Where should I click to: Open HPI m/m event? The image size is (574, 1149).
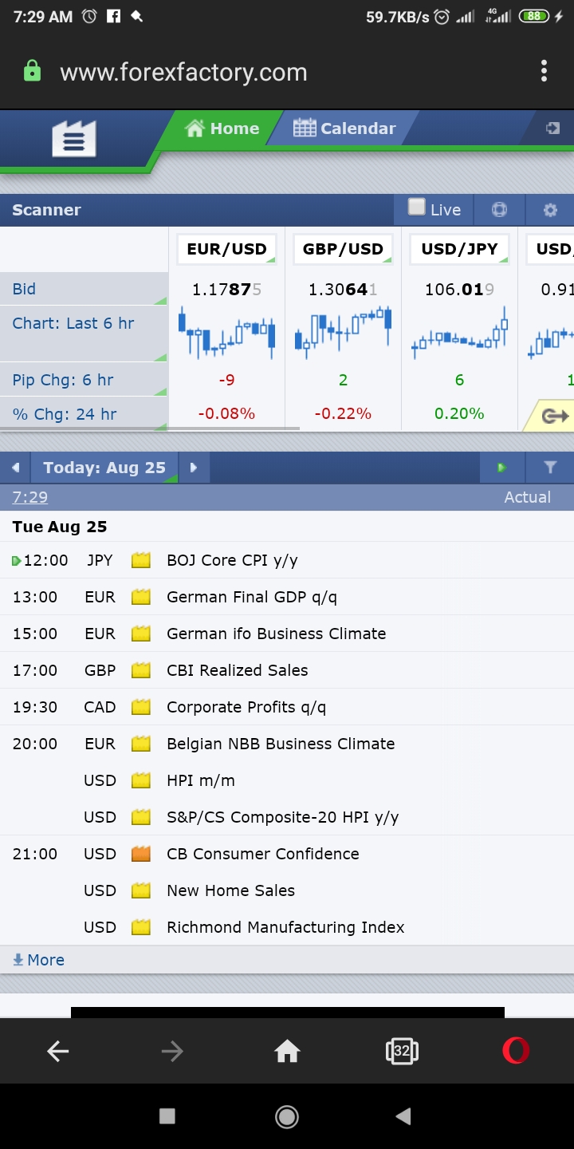click(x=200, y=780)
